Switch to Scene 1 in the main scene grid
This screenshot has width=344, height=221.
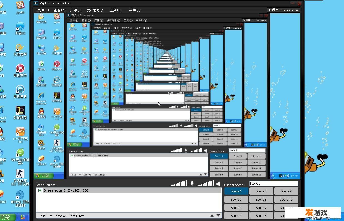click(x=236, y=191)
